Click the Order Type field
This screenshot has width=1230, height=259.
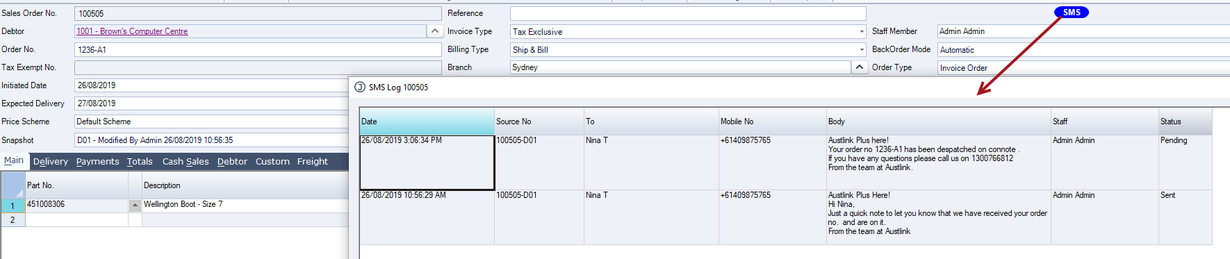click(1083, 67)
